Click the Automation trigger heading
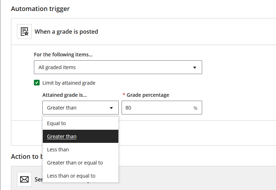The image size is (276, 190). click(40, 9)
